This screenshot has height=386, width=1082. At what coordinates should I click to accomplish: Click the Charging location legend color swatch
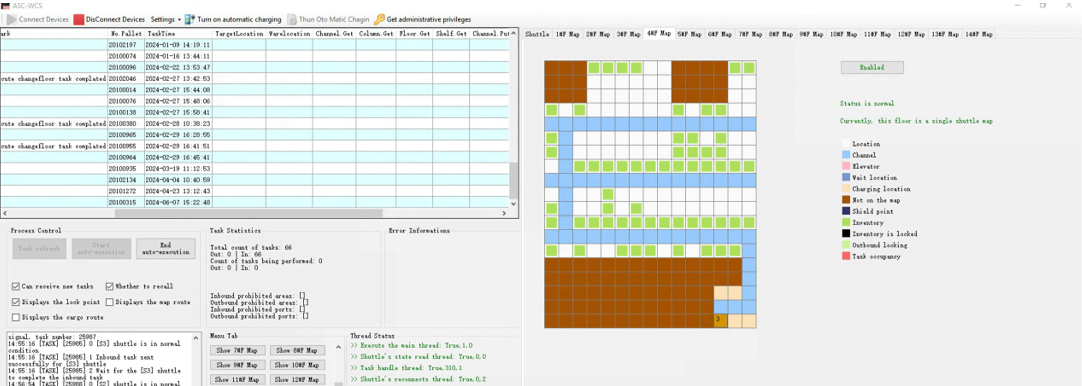pos(846,189)
